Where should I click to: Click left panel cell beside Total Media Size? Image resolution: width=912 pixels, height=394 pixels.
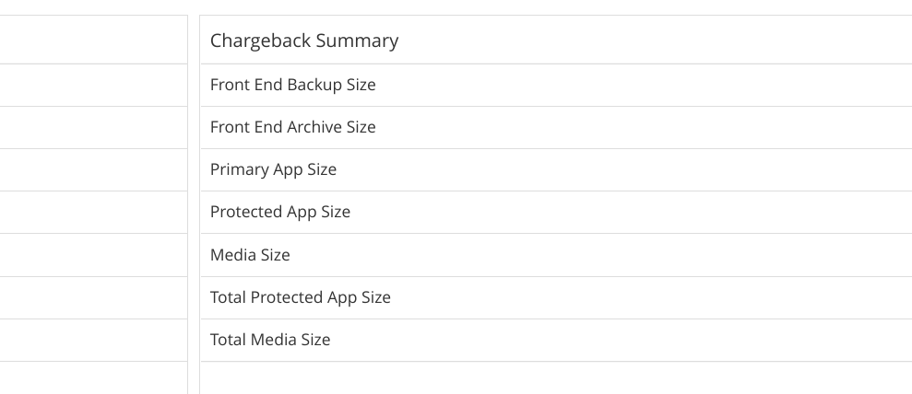click(93, 340)
